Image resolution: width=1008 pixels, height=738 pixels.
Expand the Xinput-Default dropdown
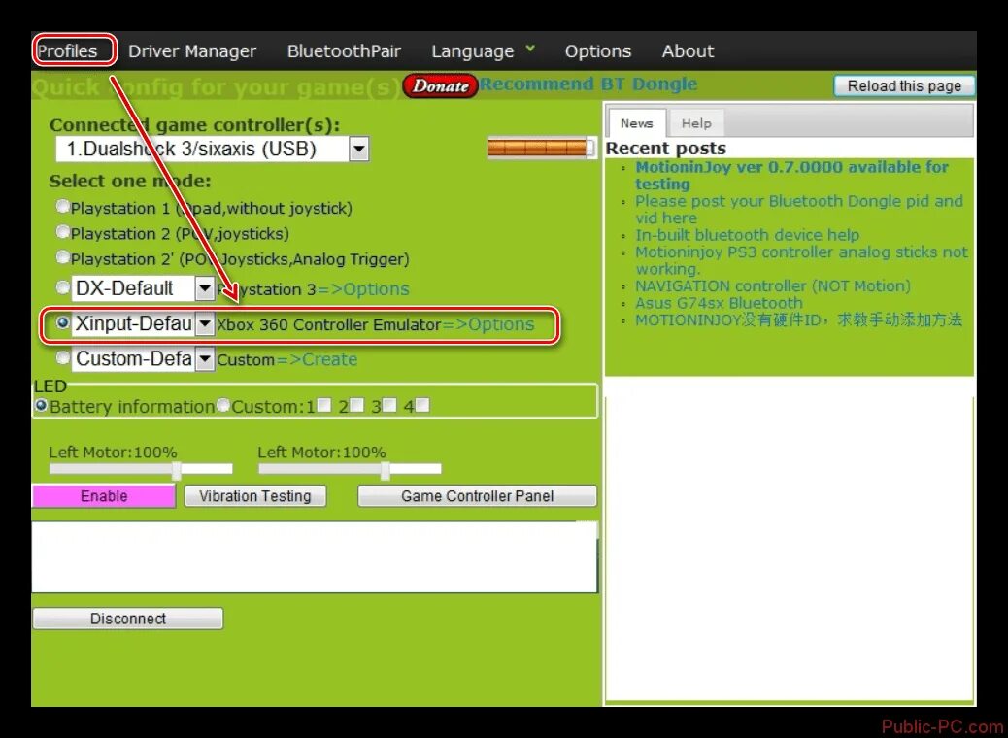(x=205, y=323)
